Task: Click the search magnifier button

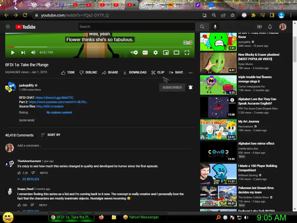Action: tap(202, 27)
